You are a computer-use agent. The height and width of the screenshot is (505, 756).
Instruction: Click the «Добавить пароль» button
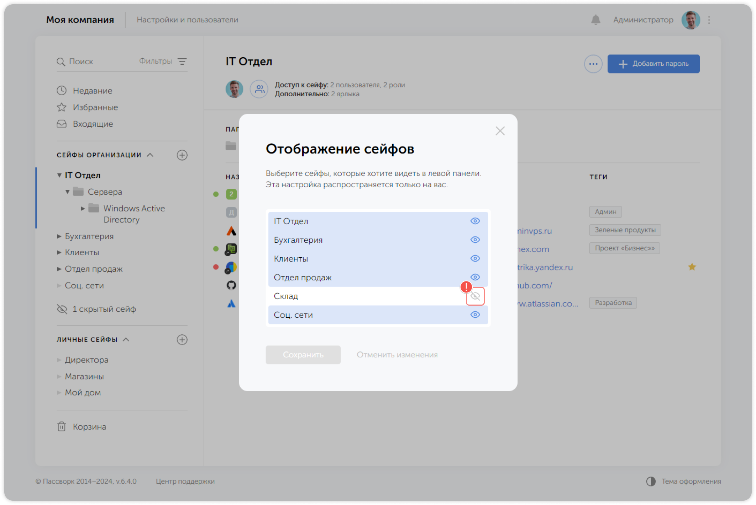[653, 64]
